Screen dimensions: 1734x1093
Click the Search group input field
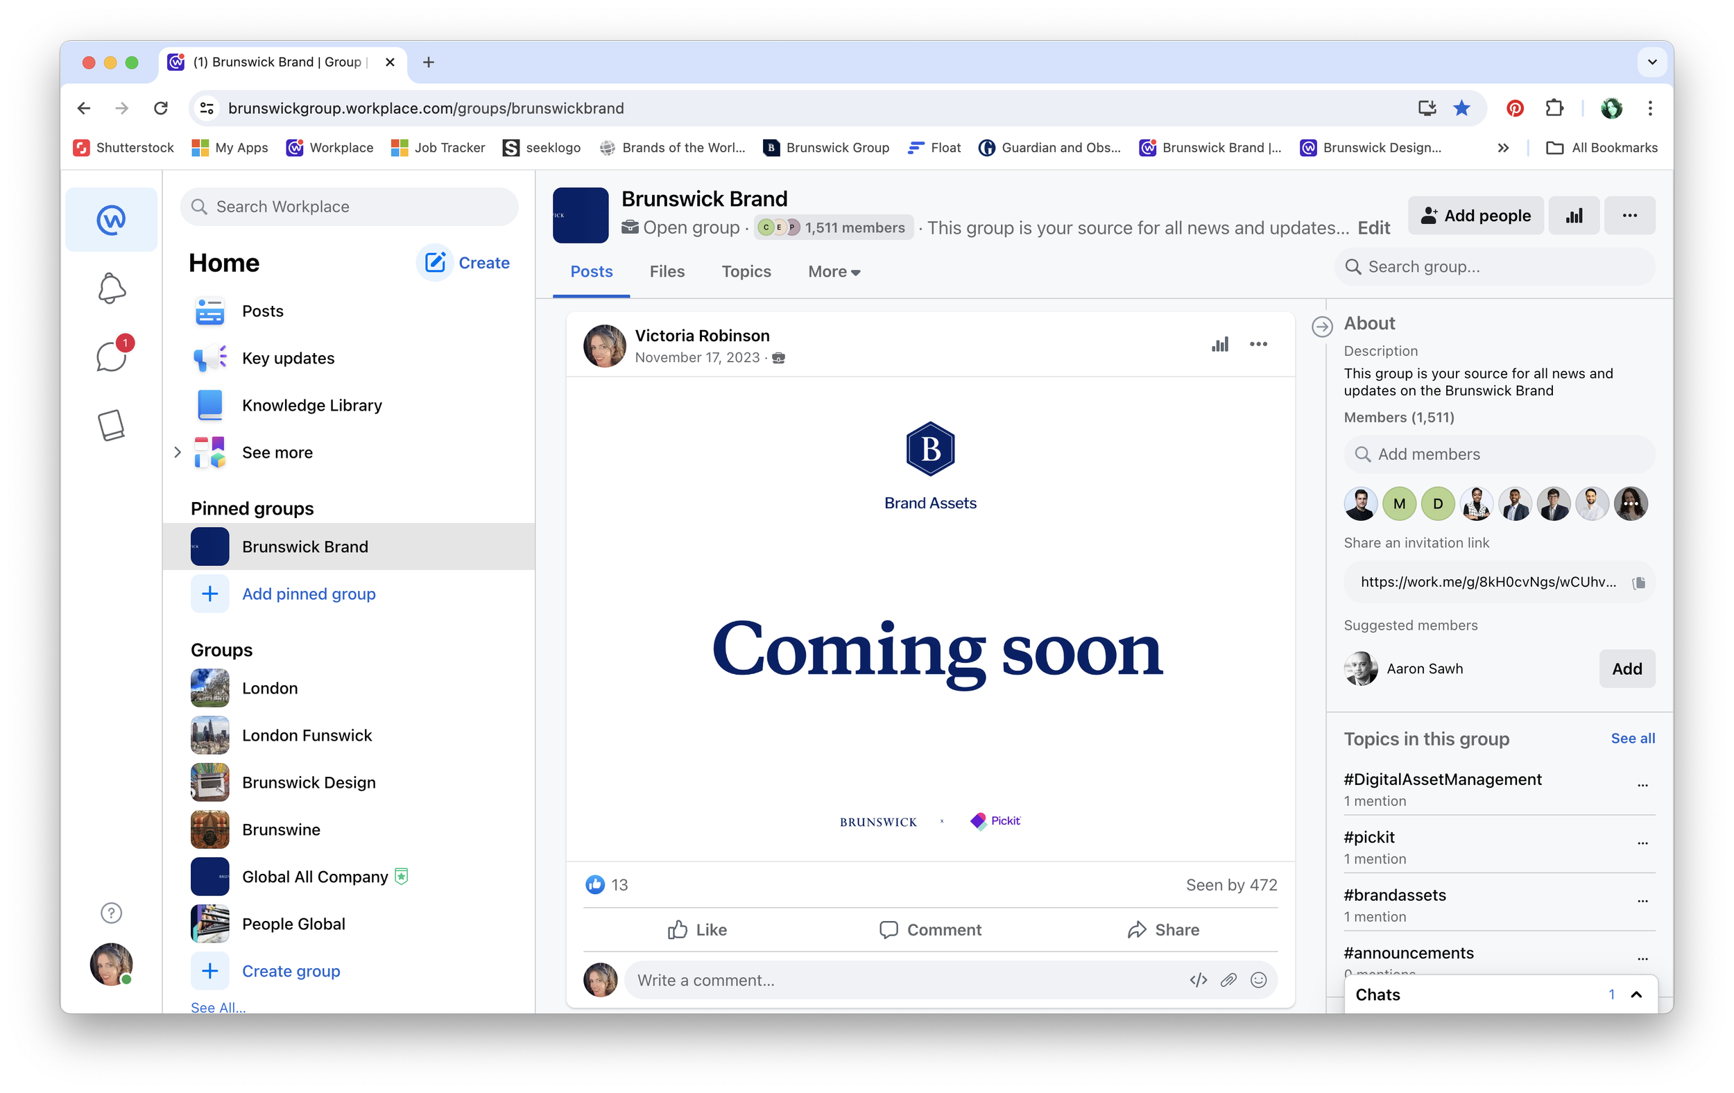click(1494, 266)
